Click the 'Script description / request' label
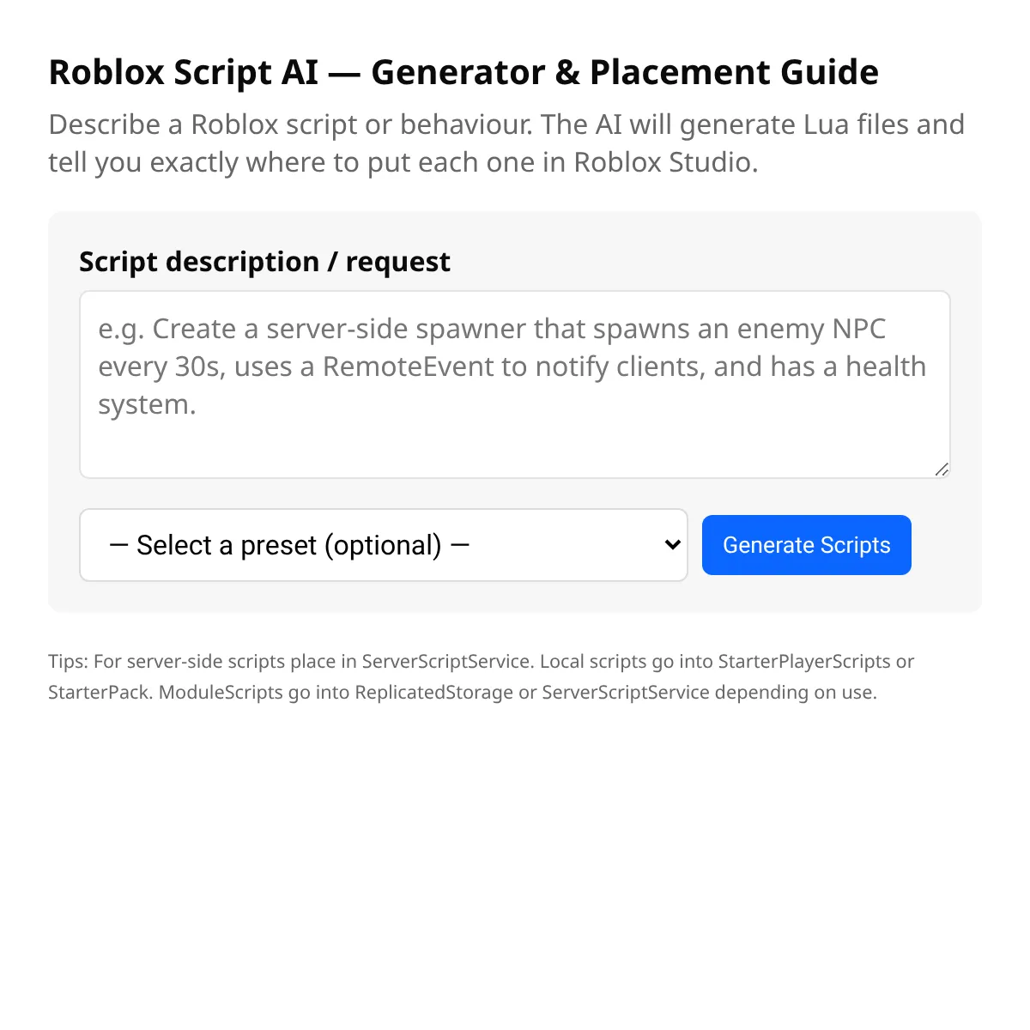The width and height of the screenshot is (1030, 1030). 264,262
